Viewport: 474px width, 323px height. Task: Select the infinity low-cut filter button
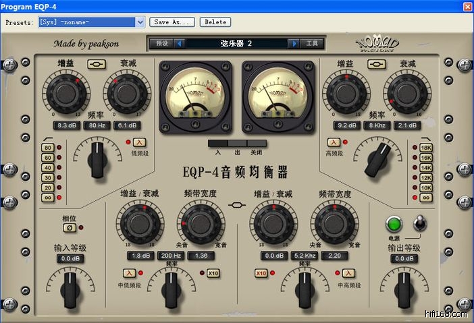pos(48,198)
